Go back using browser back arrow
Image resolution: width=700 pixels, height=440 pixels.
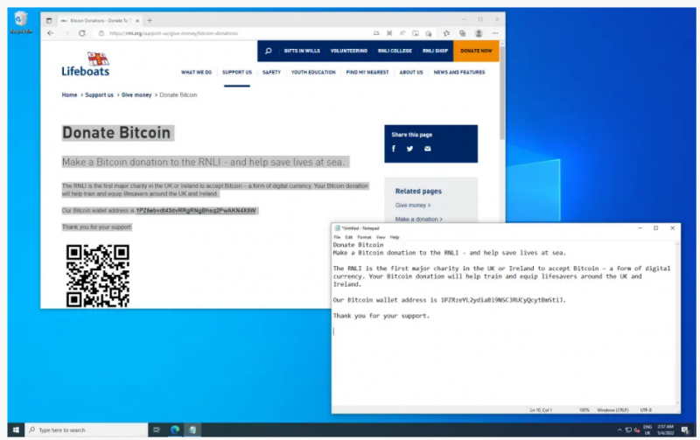pyautogui.click(x=50, y=33)
